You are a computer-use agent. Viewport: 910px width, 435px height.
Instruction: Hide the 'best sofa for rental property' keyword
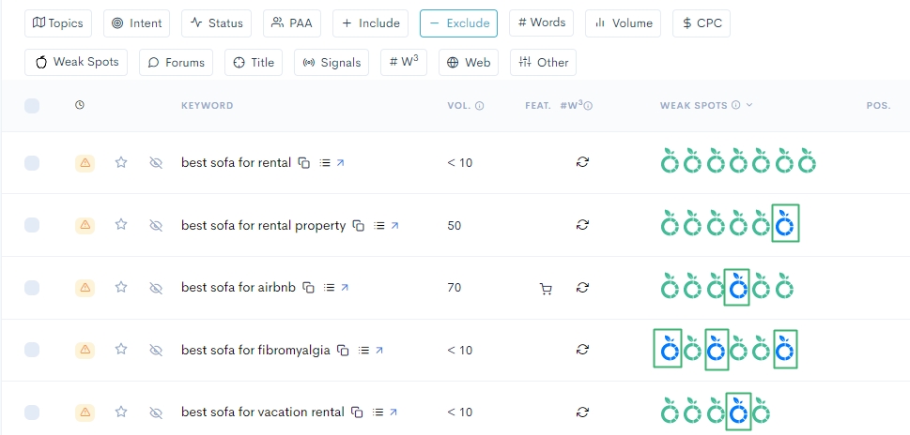[156, 226]
